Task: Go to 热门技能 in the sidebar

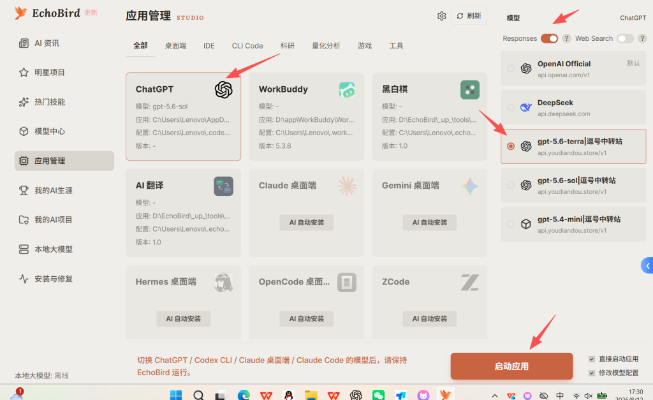Action: coord(64,102)
